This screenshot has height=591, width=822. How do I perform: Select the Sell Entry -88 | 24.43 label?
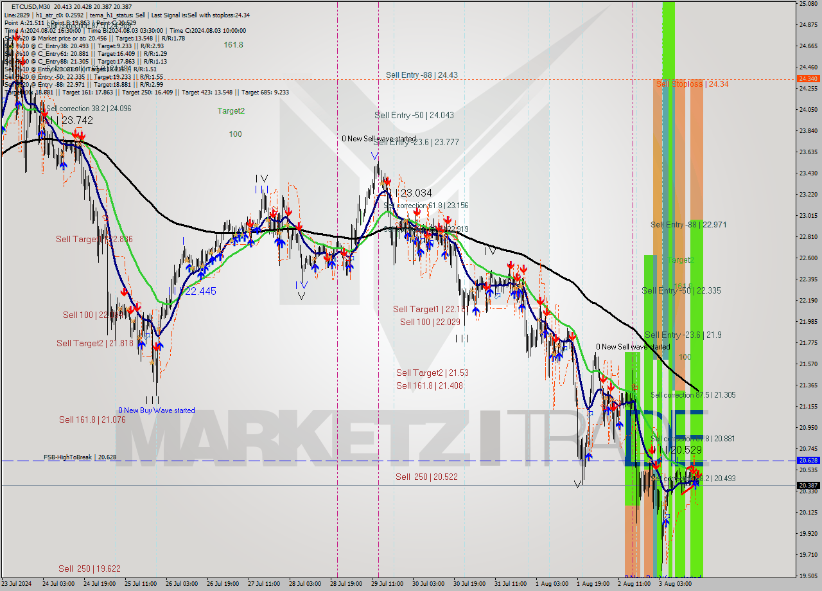click(421, 75)
